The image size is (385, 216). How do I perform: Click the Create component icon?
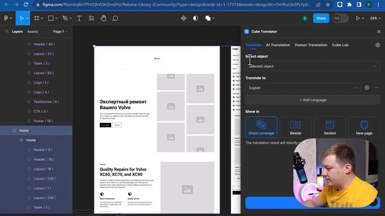click(183, 18)
